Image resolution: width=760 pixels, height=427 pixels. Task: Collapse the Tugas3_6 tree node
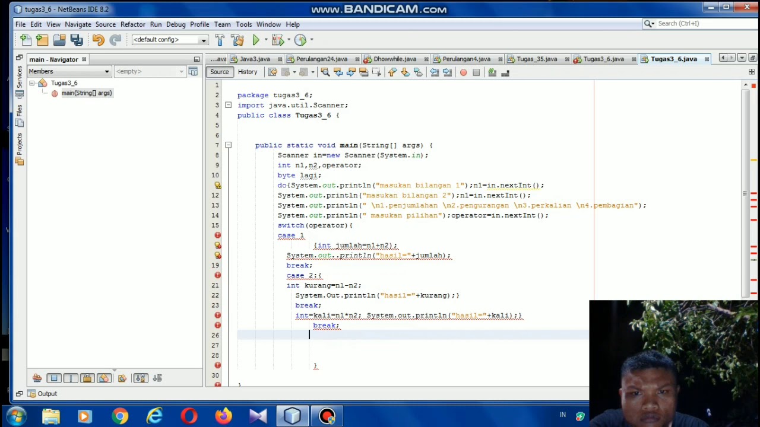32,83
